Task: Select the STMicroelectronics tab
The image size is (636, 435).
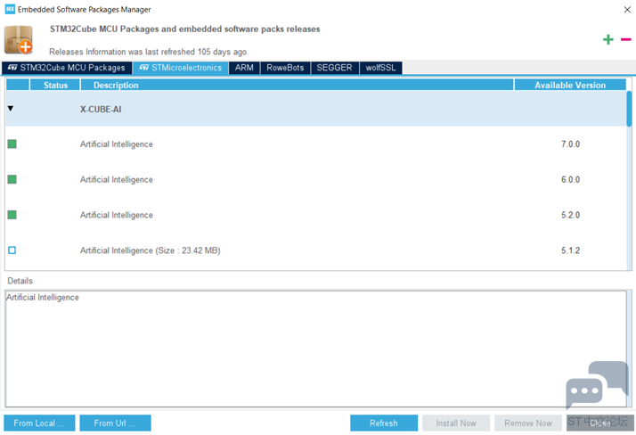Action: (x=181, y=68)
